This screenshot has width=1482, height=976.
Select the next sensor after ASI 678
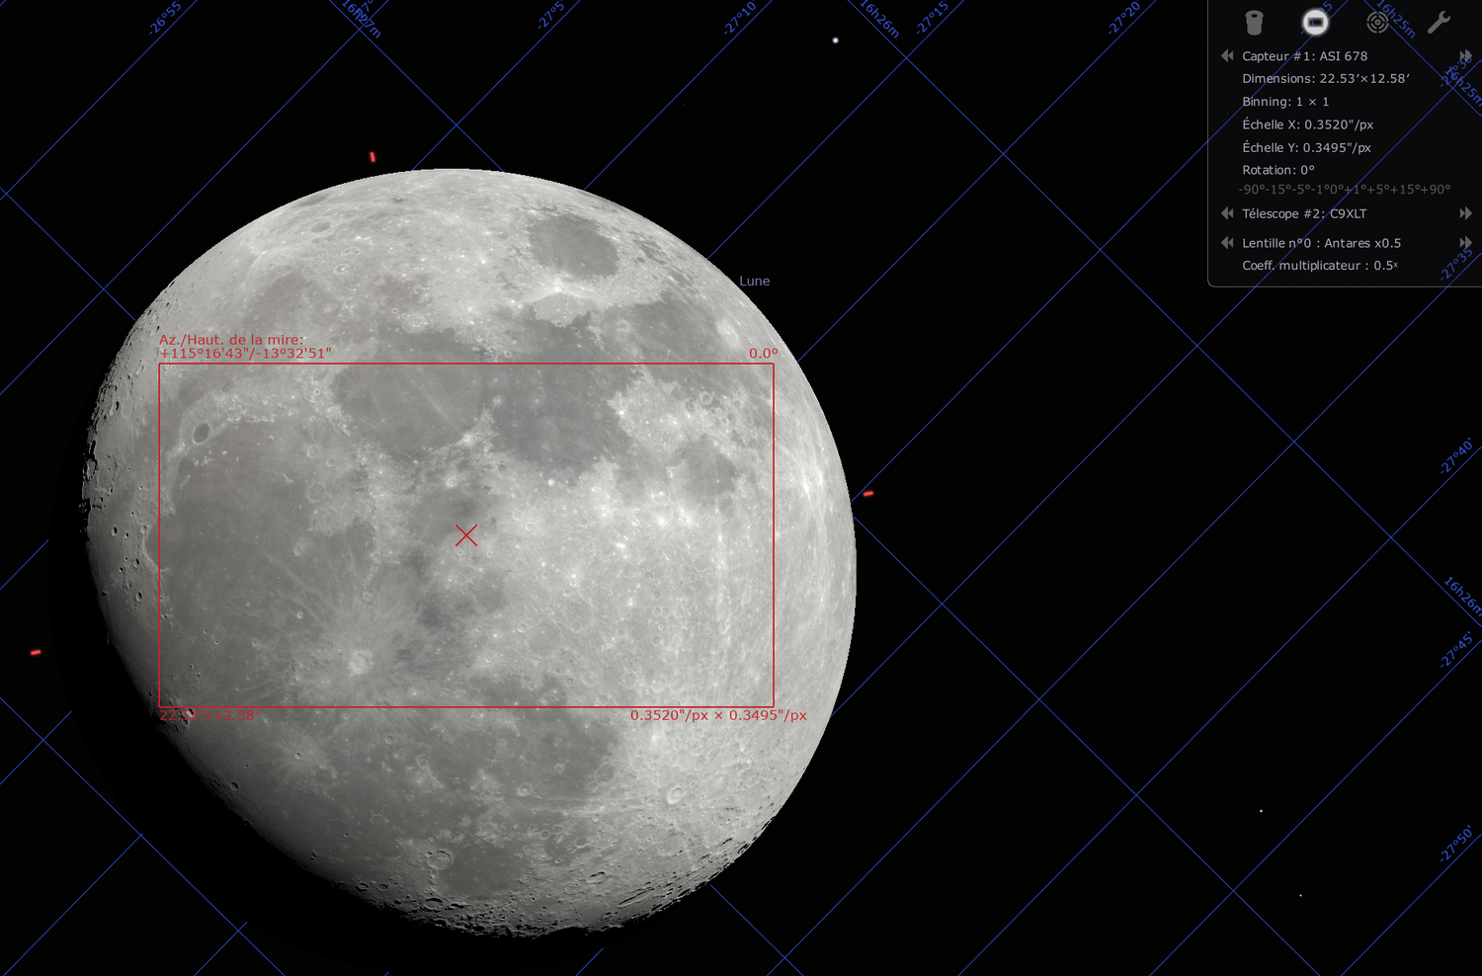click(1465, 56)
